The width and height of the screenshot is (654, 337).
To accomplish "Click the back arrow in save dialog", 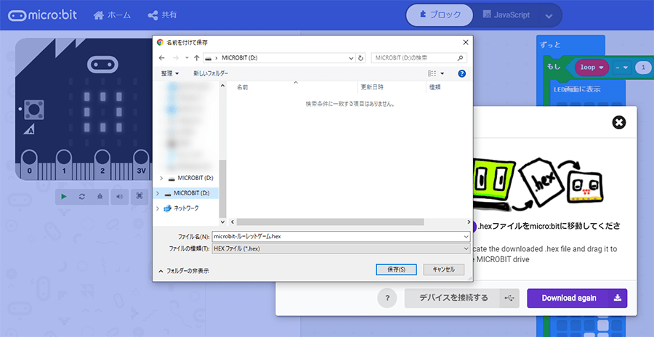I will pyautogui.click(x=162, y=58).
